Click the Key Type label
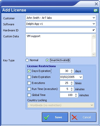 pos(9,60)
